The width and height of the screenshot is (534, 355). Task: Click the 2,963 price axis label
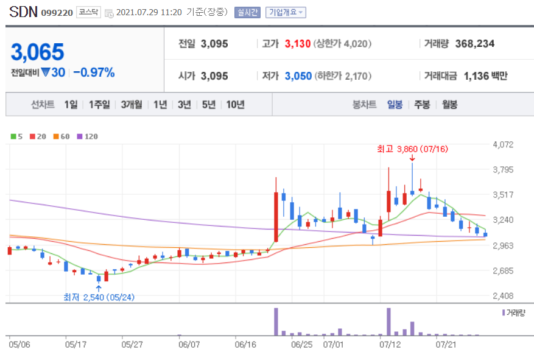point(503,245)
